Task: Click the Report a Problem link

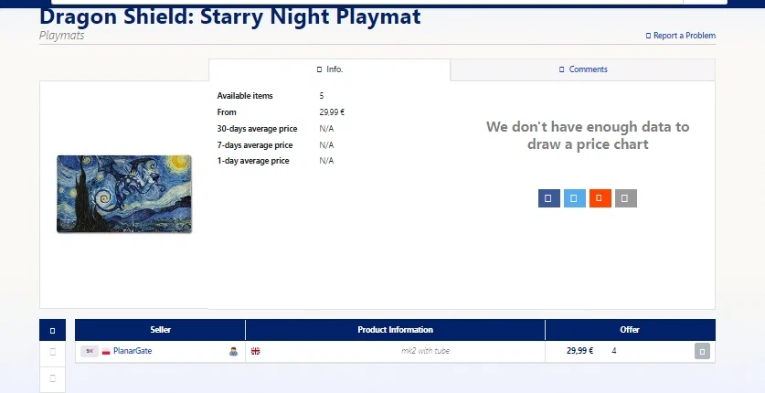Action: pos(681,36)
